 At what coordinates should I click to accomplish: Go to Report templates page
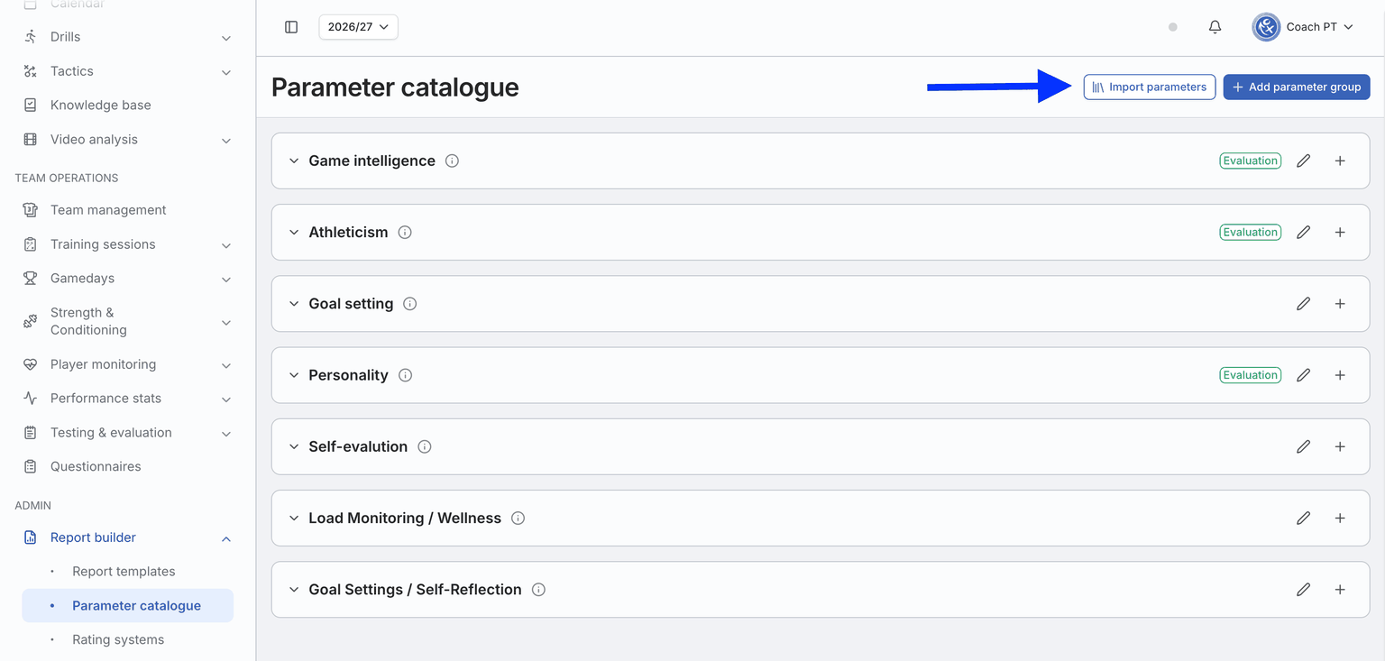point(124,571)
